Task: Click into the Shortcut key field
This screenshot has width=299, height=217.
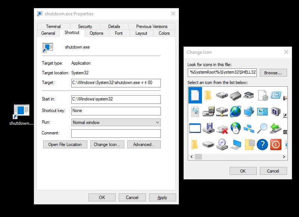Action: click(x=116, y=111)
